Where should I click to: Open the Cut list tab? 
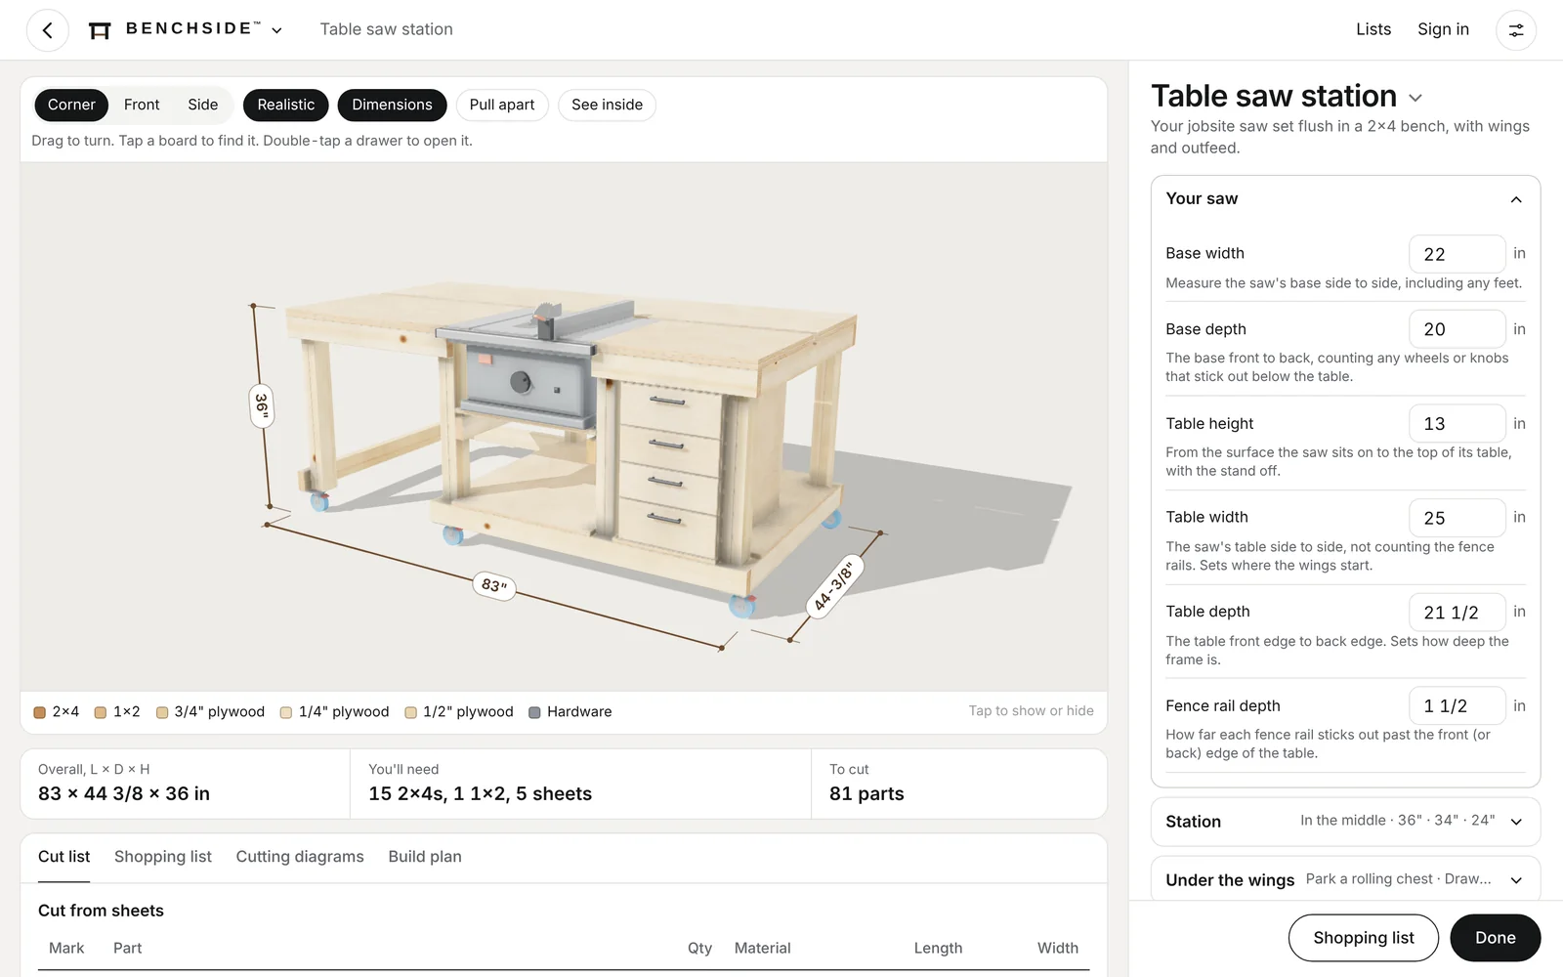pyautogui.click(x=64, y=857)
